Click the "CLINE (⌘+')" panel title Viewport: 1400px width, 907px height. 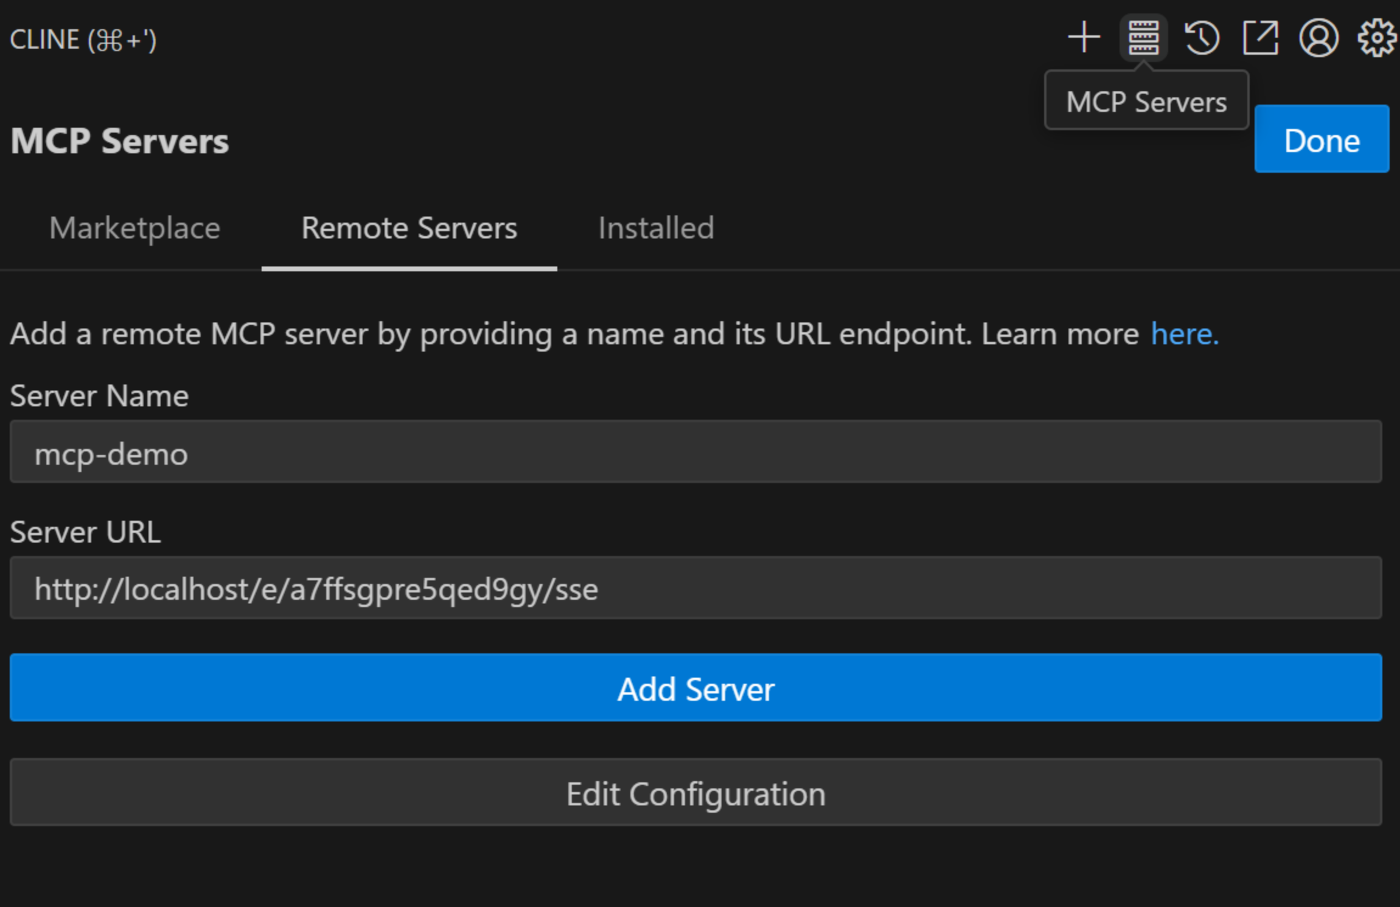coord(83,40)
